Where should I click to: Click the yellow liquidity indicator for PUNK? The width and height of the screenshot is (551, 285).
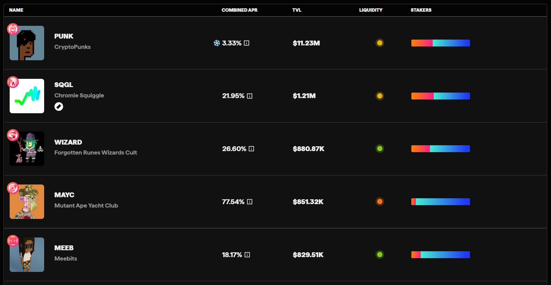(380, 43)
